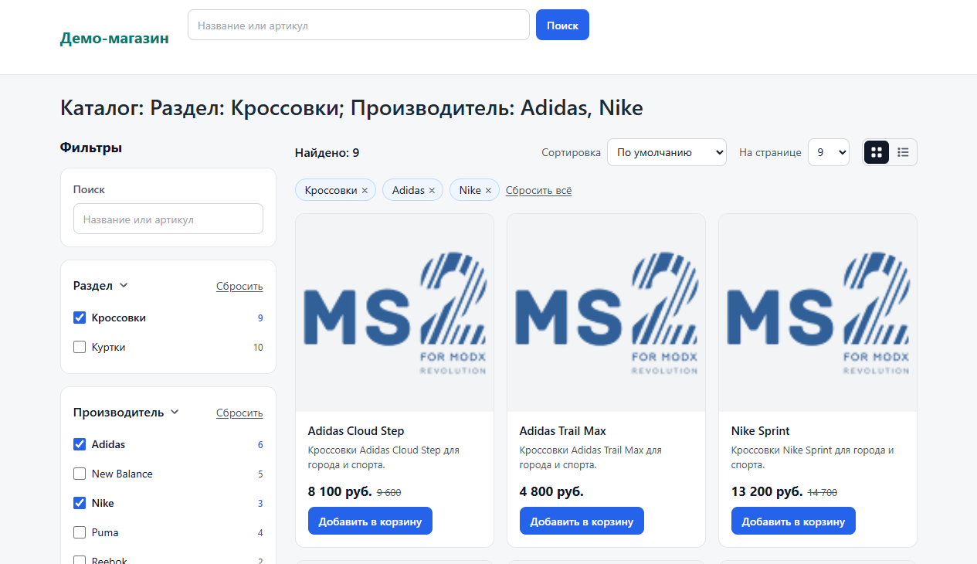977x564 pixels.
Task: Switch to list view layout
Action: click(x=903, y=152)
